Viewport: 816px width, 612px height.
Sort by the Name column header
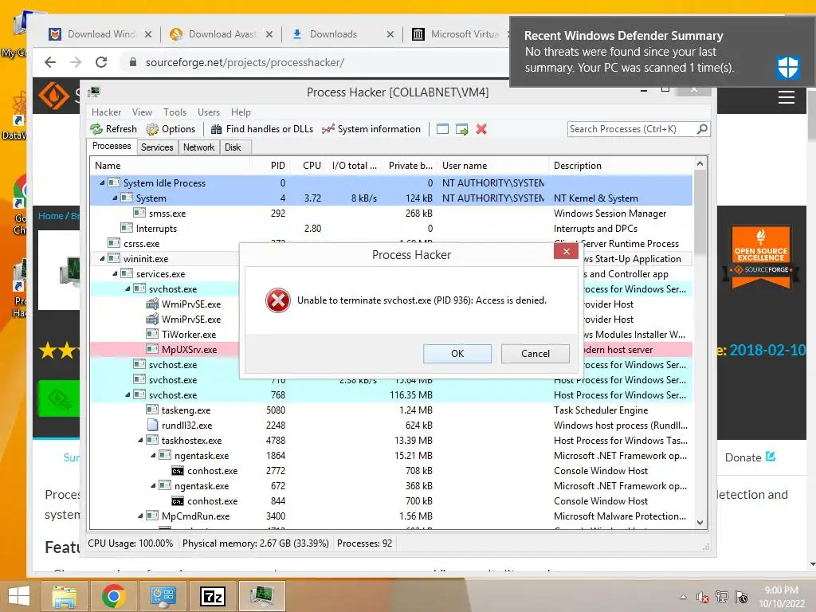[x=170, y=166]
